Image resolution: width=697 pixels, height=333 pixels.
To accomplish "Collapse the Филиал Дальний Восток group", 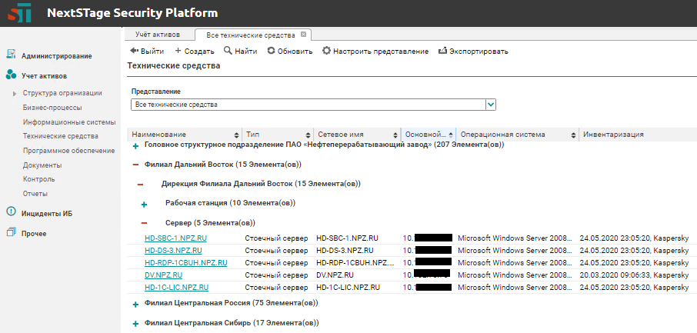I will 136,165.
